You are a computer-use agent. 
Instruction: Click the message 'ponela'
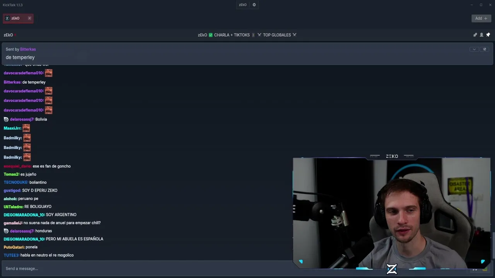tap(32, 247)
